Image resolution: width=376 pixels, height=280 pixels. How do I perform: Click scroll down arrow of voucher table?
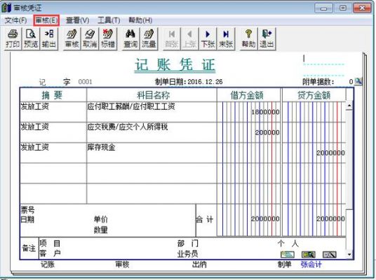tap(349, 254)
